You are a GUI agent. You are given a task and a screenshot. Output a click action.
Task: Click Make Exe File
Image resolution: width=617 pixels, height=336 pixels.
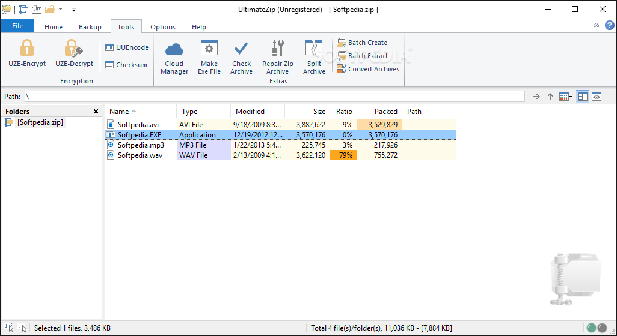coord(209,58)
